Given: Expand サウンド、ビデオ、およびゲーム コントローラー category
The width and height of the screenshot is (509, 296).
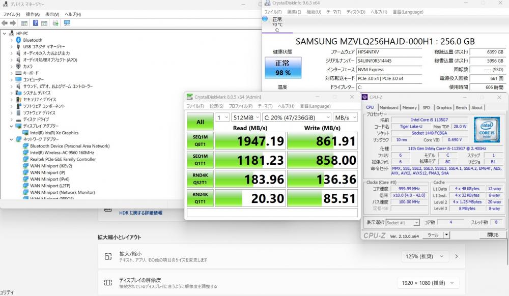Looking at the screenshot, I should coord(11,86).
